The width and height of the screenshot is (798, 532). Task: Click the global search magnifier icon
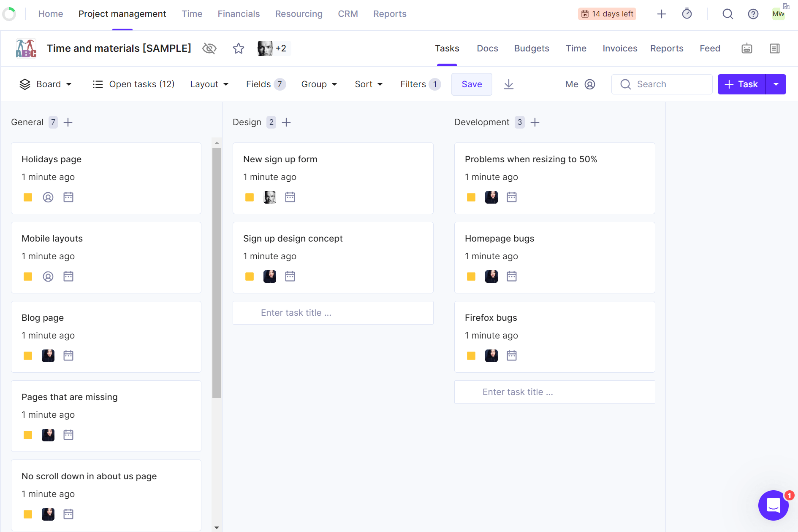tap(727, 14)
